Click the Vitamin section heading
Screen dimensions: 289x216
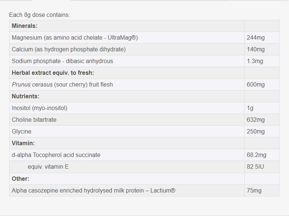pyautogui.click(x=23, y=143)
